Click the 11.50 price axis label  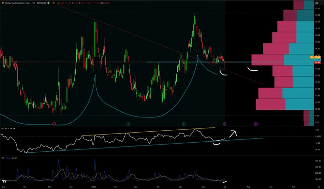pyautogui.click(x=317, y=89)
